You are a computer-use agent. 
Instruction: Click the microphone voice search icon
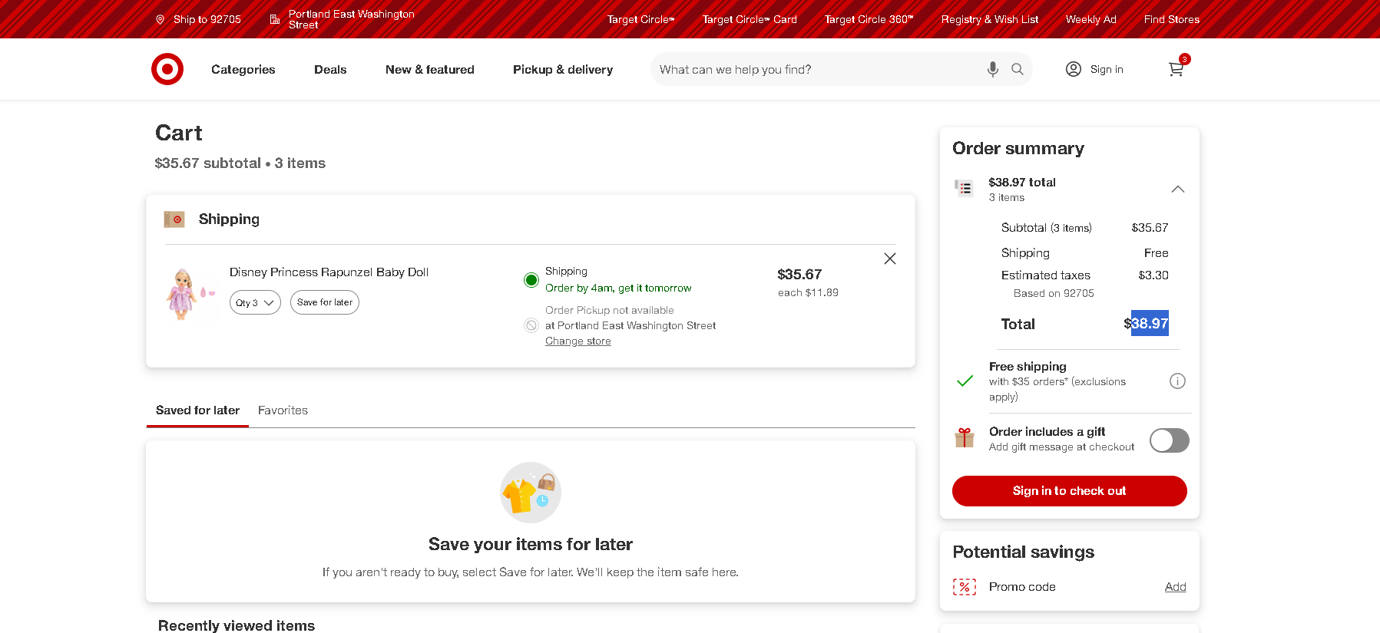tap(993, 69)
